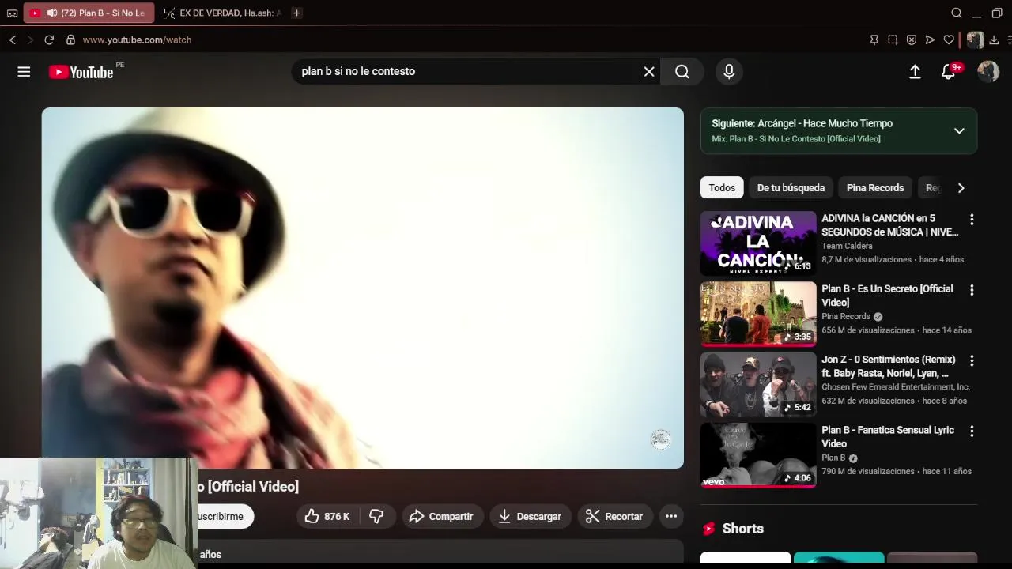This screenshot has width=1012, height=569.
Task: Click the www.youtube.com/watch address bar
Action: tap(137, 40)
